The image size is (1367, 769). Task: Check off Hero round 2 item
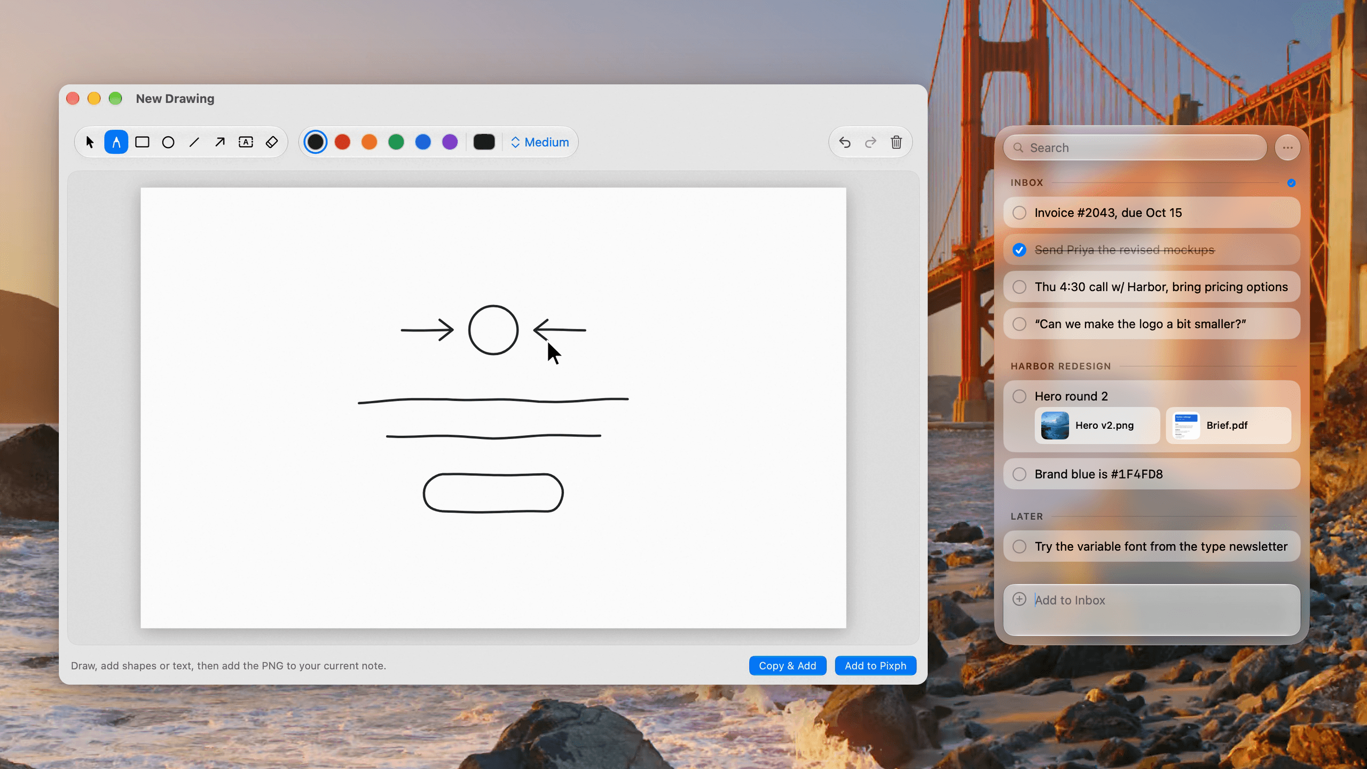coord(1019,396)
